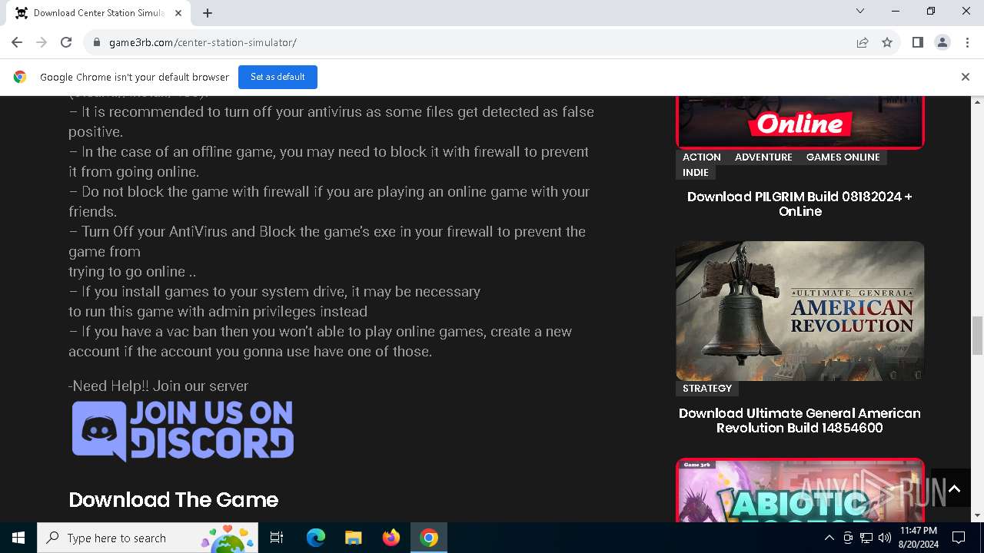Select Google Chrome on the taskbar
984x553 pixels.
point(429,538)
